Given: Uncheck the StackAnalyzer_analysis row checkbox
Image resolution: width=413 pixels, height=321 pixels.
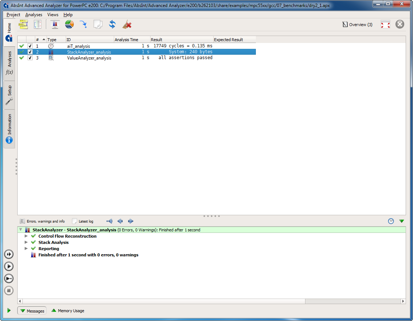Looking at the screenshot, I should tap(30, 52).
